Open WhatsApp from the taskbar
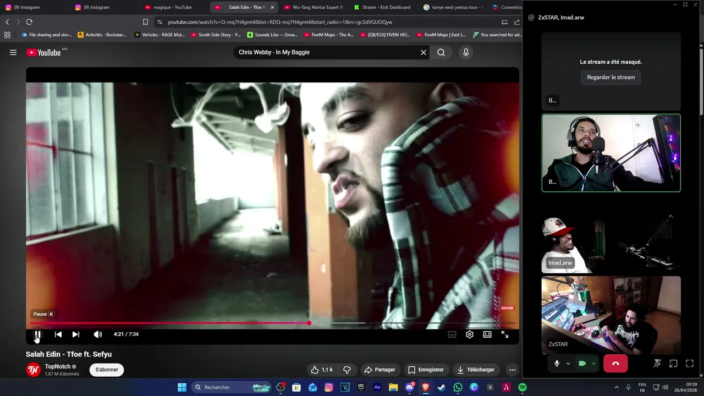Image resolution: width=704 pixels, height=396 pixels. [458, 387]
